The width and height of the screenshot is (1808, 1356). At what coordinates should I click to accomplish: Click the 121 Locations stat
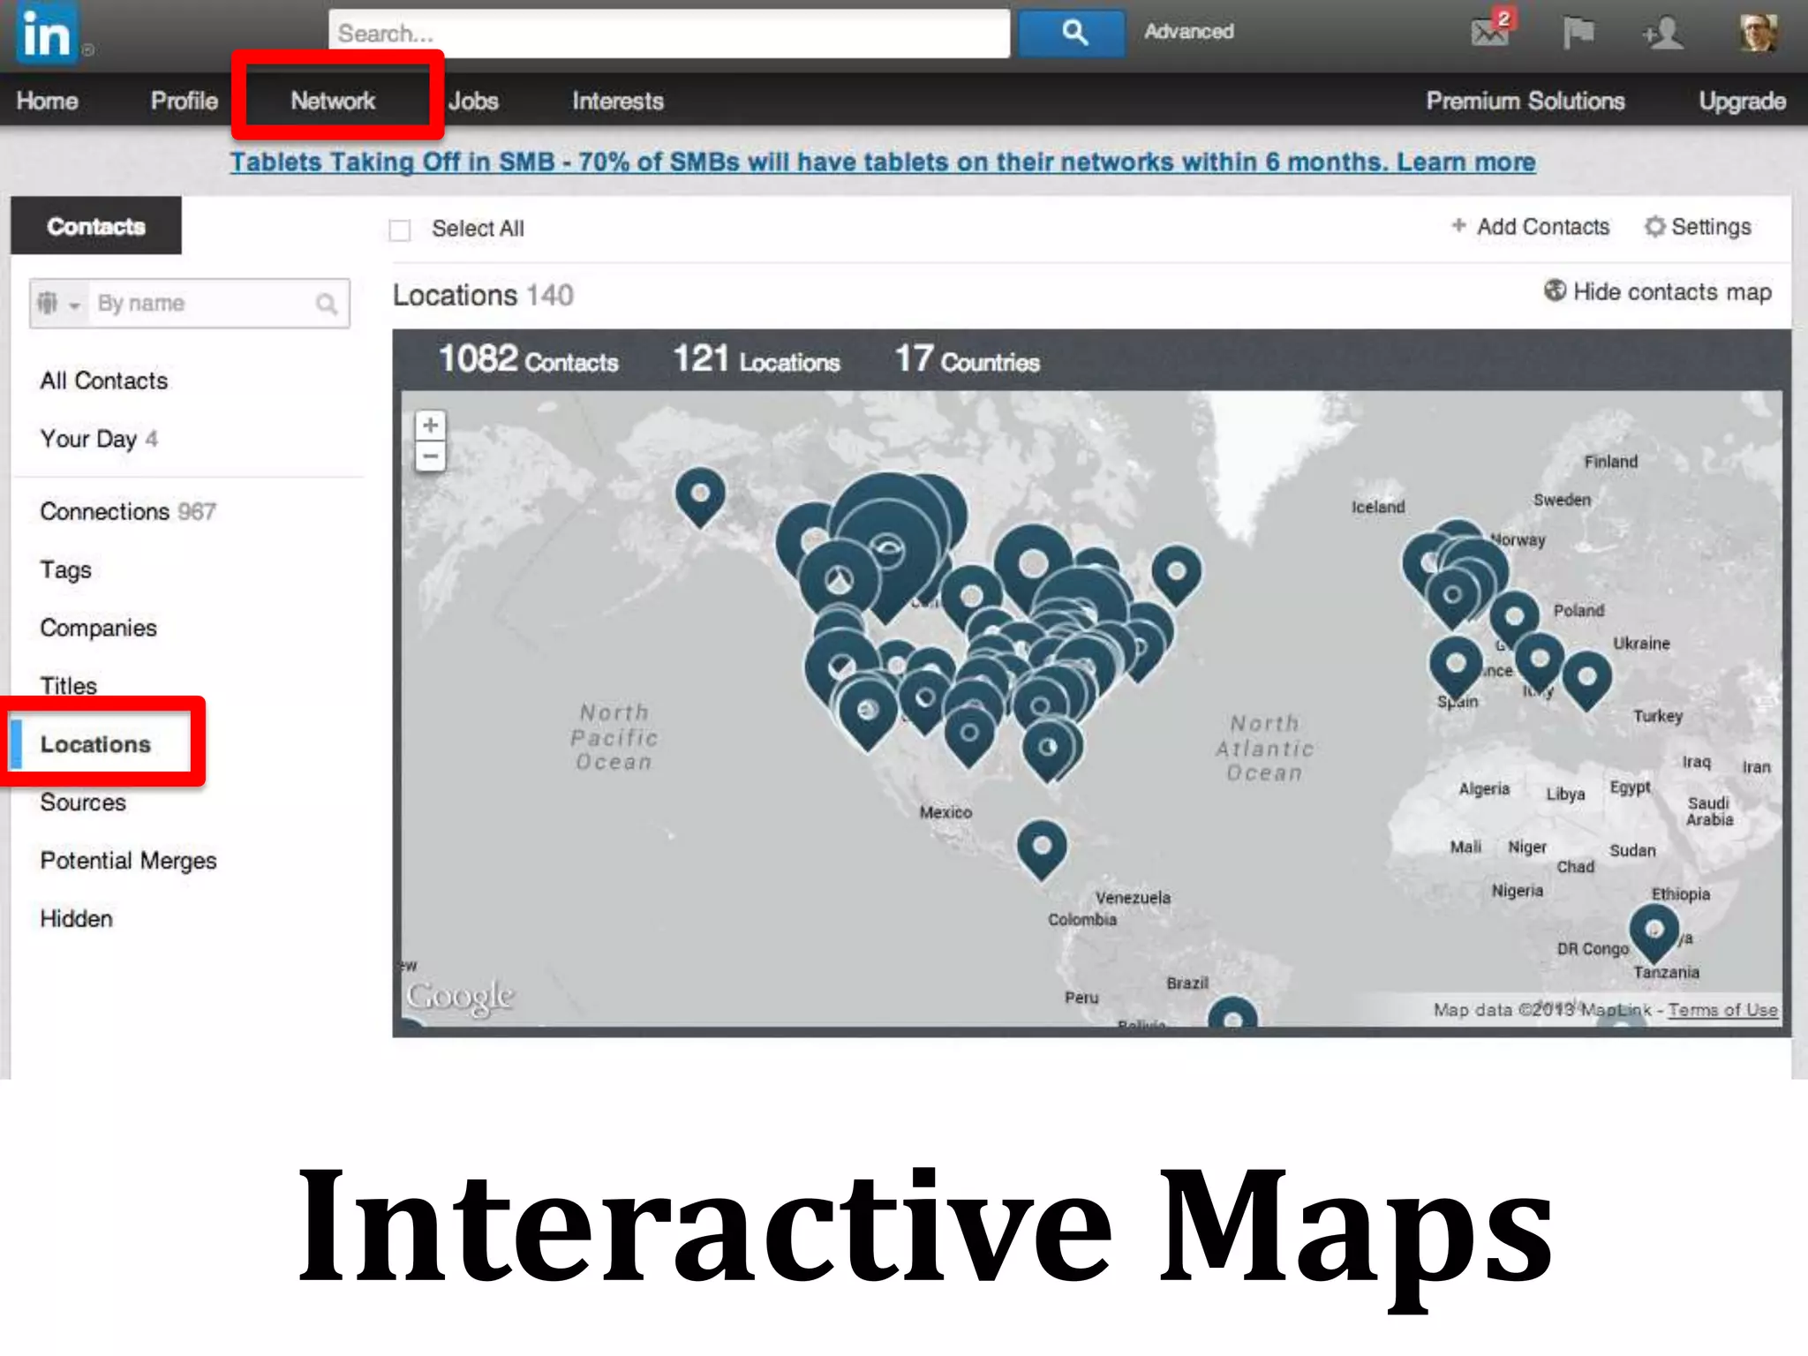click(x=756, y=359)
